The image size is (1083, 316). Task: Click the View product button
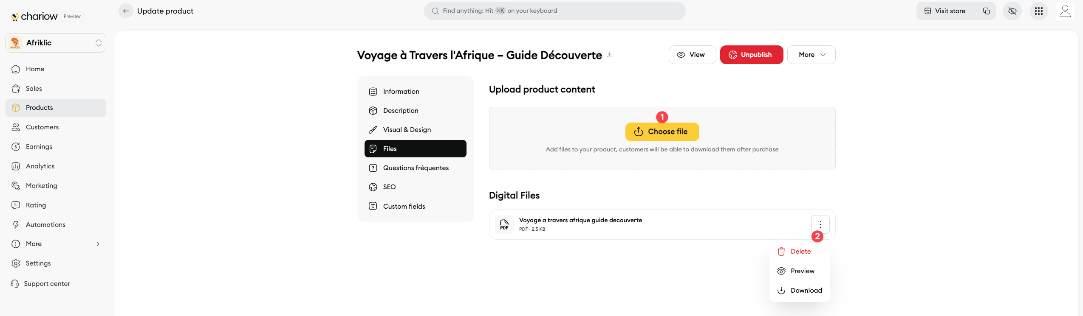tap(692, 55)
